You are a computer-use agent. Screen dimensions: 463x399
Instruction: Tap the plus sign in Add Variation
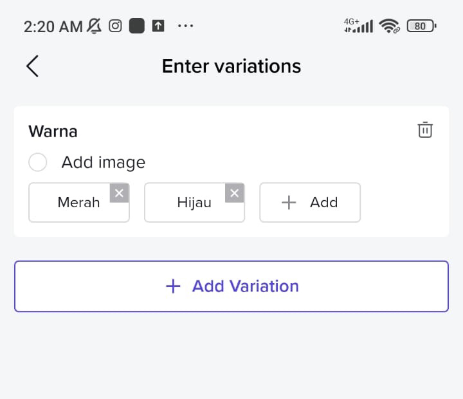tap(174, 286)
